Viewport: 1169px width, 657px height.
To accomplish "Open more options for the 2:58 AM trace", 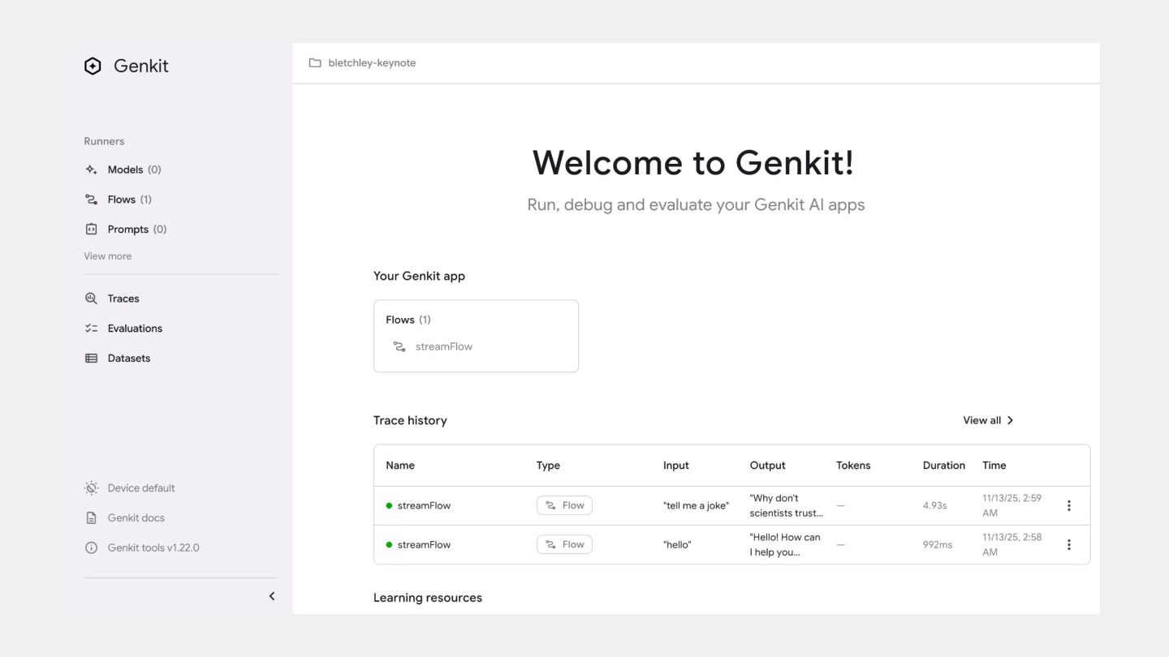I will click(1068, 545).
